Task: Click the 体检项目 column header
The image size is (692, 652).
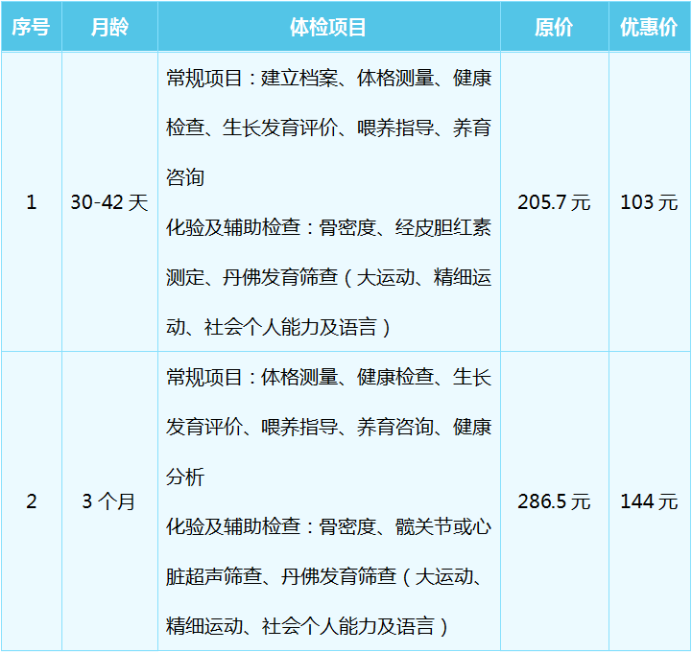Action: [328, 27]
